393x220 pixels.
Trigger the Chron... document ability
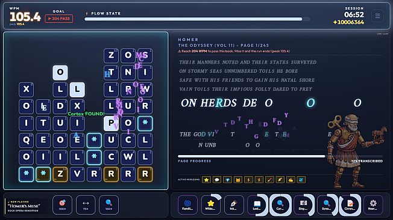[350, 205]
